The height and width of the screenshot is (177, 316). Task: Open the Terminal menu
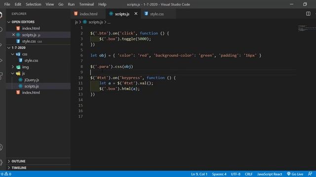coord(86,4)
